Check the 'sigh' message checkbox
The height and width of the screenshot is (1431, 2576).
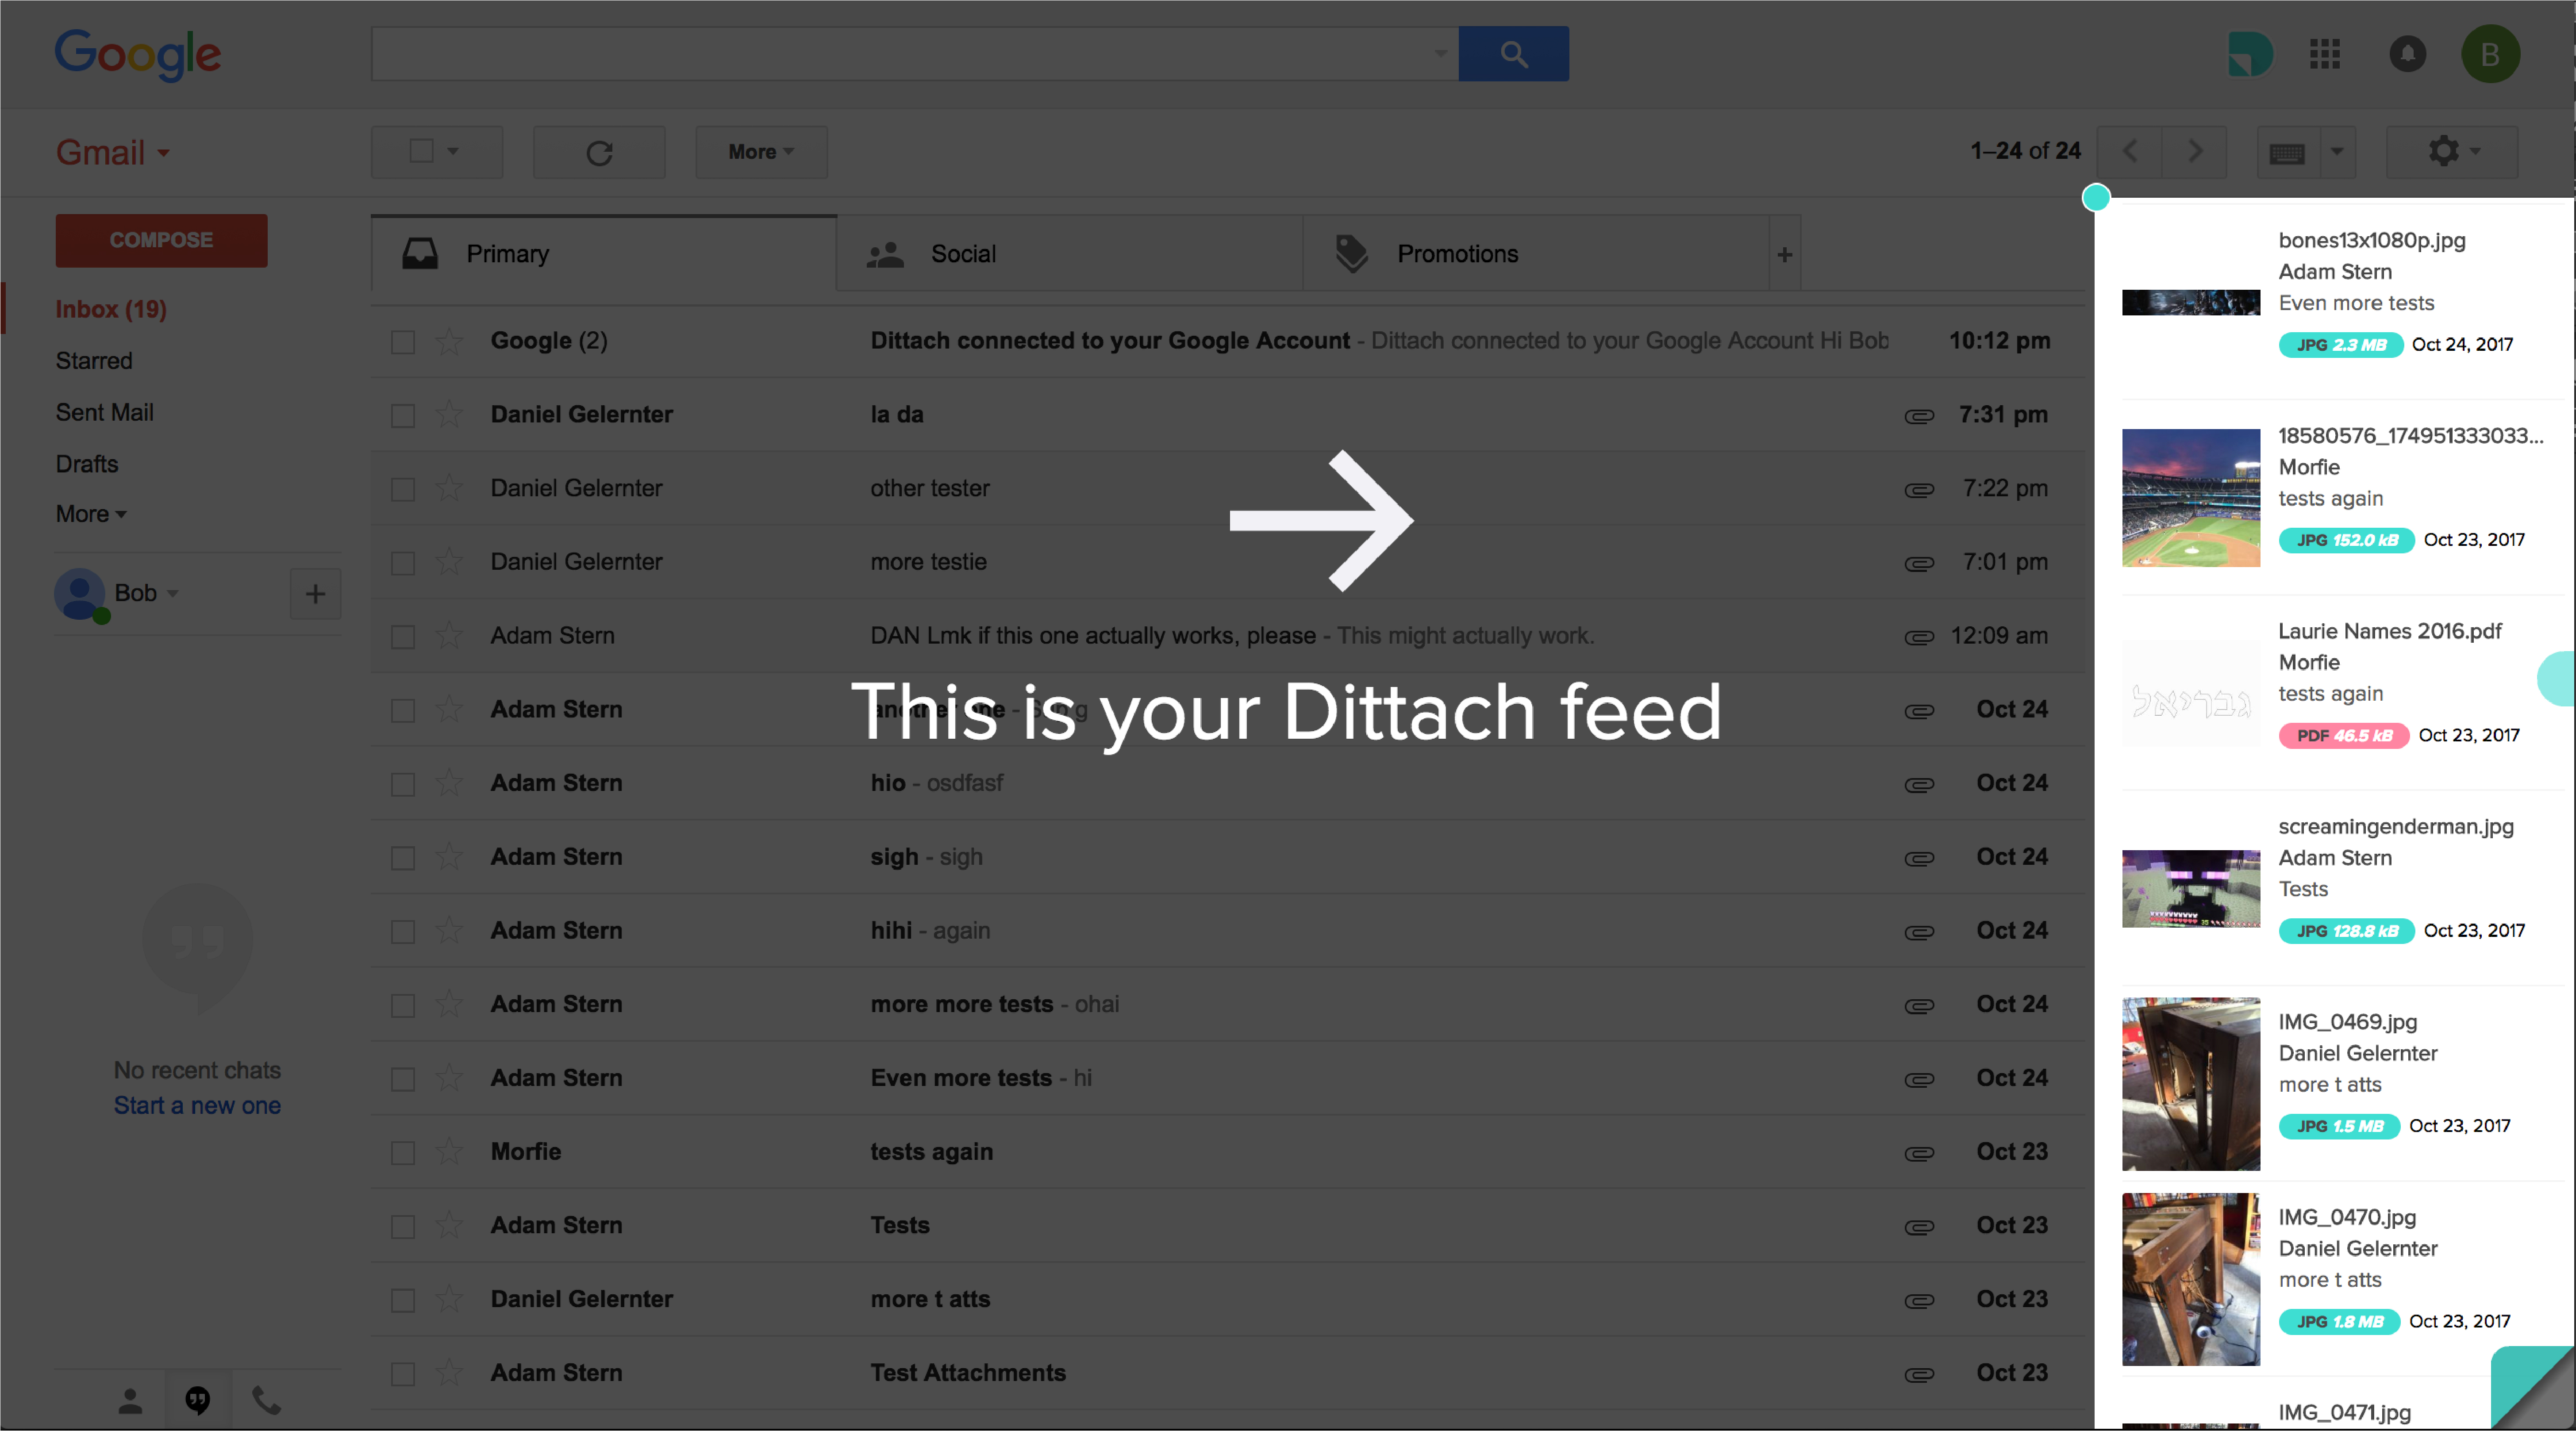[x=403, y=858]
